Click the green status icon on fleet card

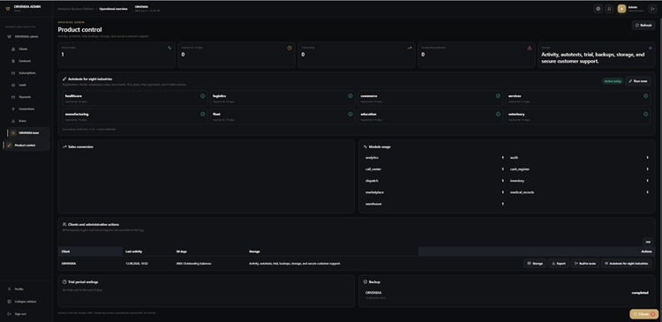pos(350,114)
